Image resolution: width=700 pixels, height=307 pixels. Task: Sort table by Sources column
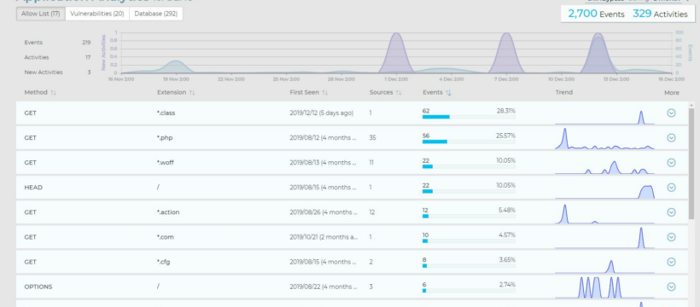coord(385,92)
